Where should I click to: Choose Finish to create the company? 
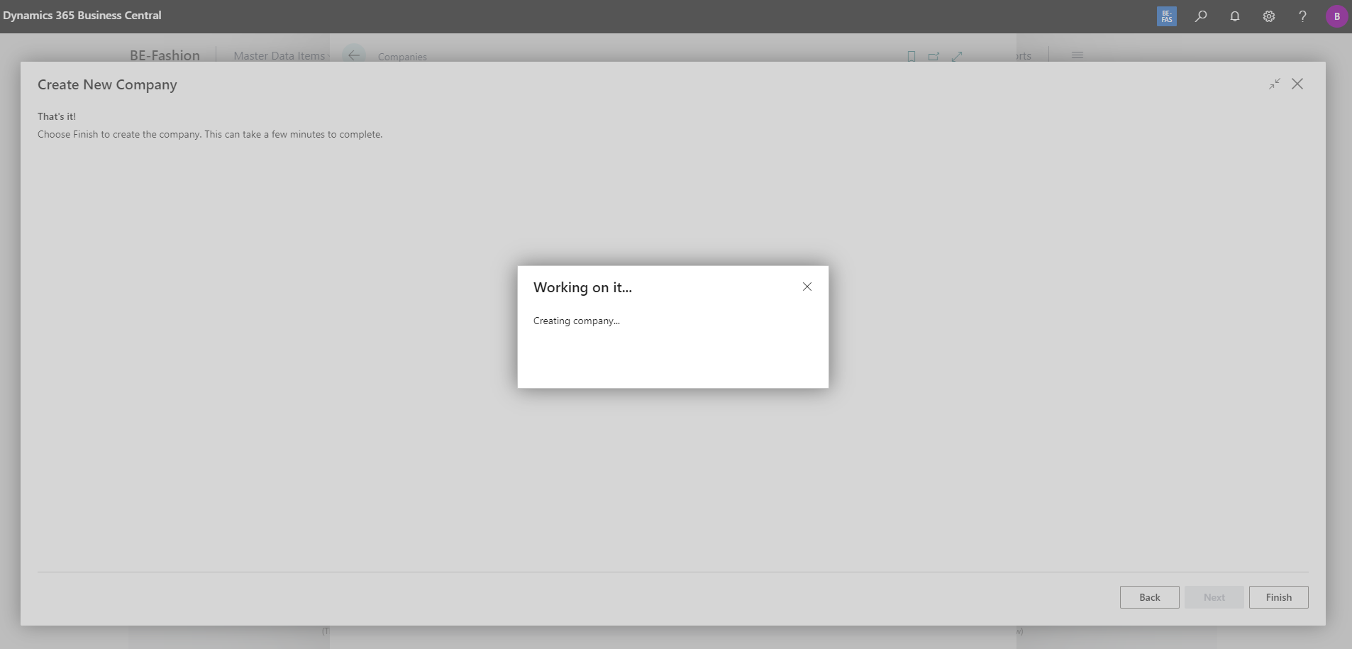point(1278,597)
